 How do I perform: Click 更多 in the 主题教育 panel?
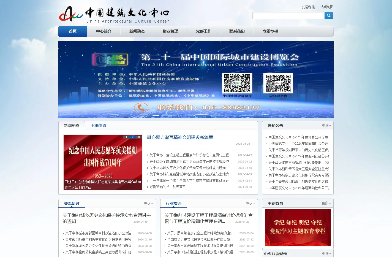(x=326, y=203)
